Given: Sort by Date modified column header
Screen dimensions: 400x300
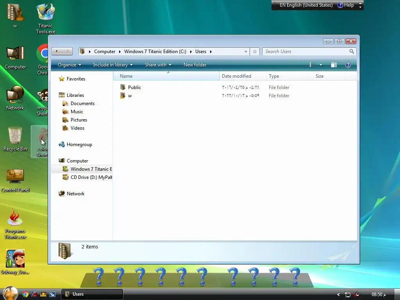Looking at the screenshot, I should click(243, 76).
